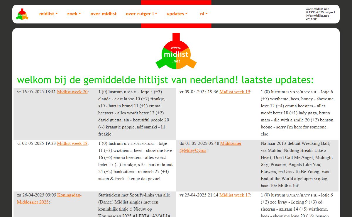Click the date vr 09-05-2025 19:36
The width and height of the screenshot is (352, 217).
click(199, 92)
